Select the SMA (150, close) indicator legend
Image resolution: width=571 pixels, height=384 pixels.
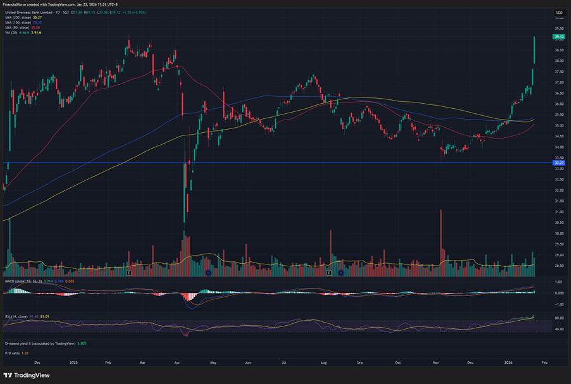coord(18,23)
